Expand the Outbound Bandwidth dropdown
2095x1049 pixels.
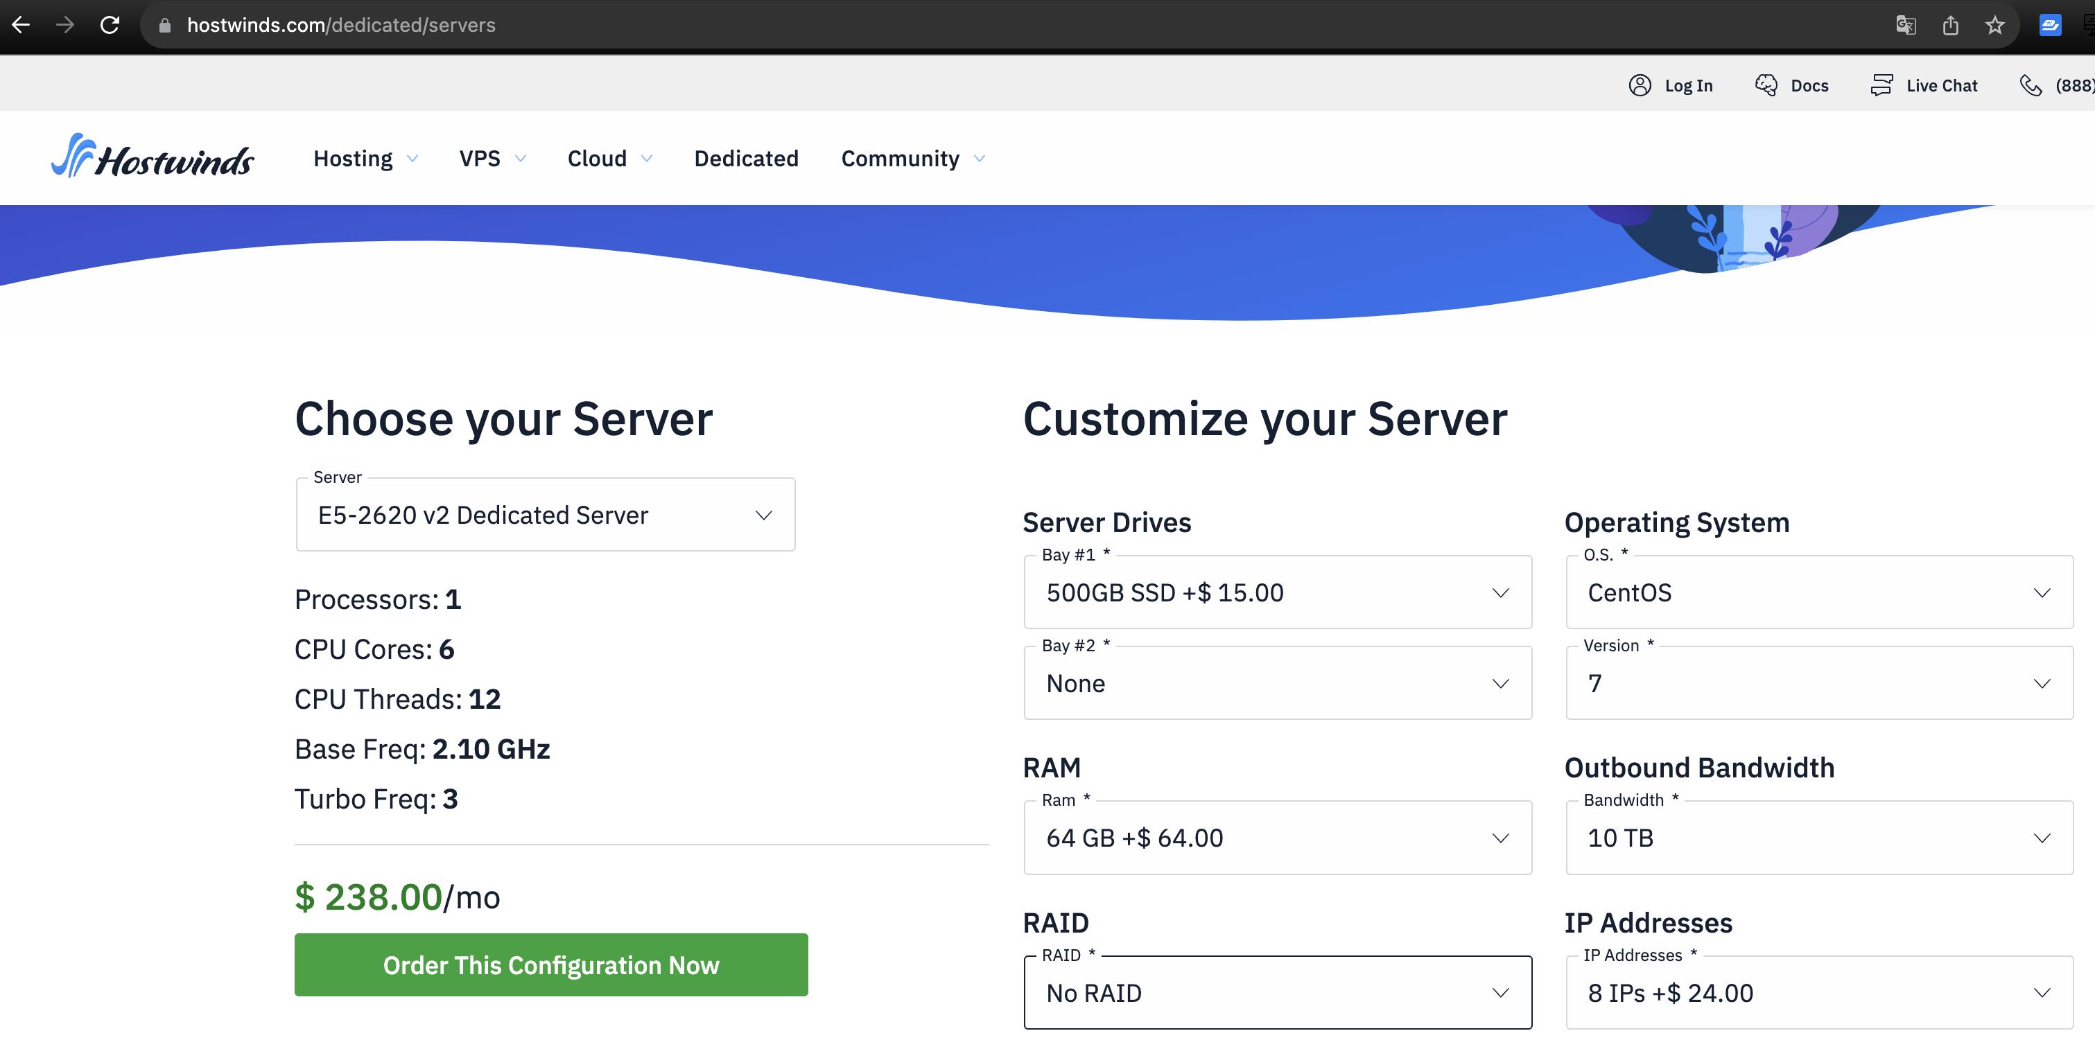pyautogui.click(x=1816, y=838)
